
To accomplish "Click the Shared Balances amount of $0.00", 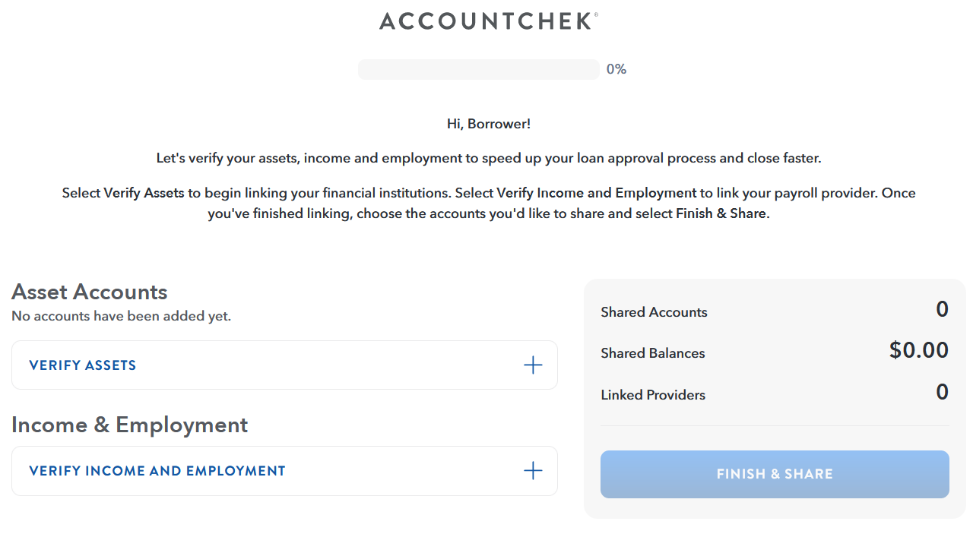I will [x=919, y=350].
